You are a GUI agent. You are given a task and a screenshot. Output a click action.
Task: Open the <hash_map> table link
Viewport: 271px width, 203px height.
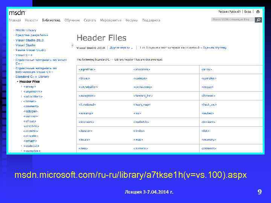(x=142, y=105)
